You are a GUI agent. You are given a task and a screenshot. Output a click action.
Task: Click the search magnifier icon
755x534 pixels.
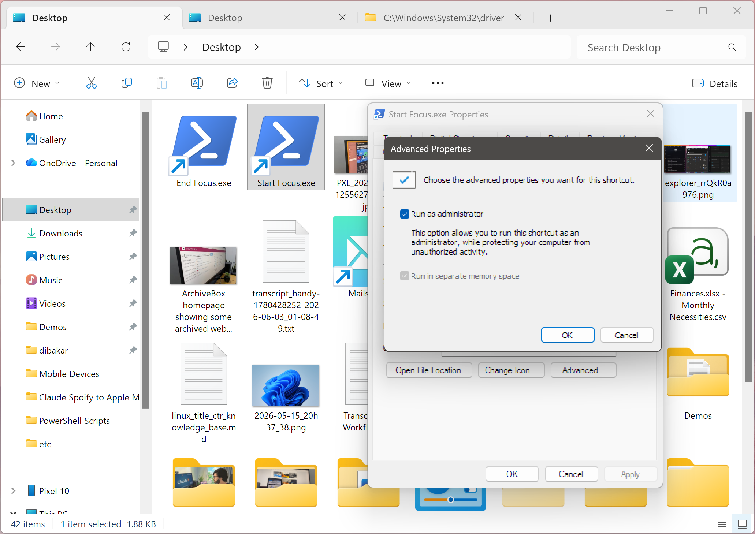click(x=732, y=47)
